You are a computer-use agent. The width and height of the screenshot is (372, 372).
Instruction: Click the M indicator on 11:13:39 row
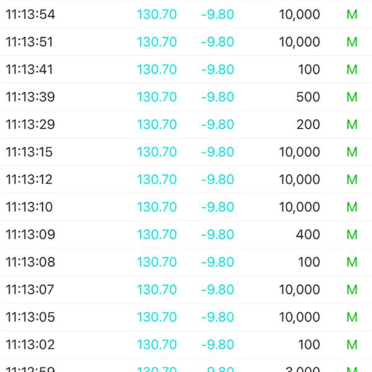click(x=352, y=97)
